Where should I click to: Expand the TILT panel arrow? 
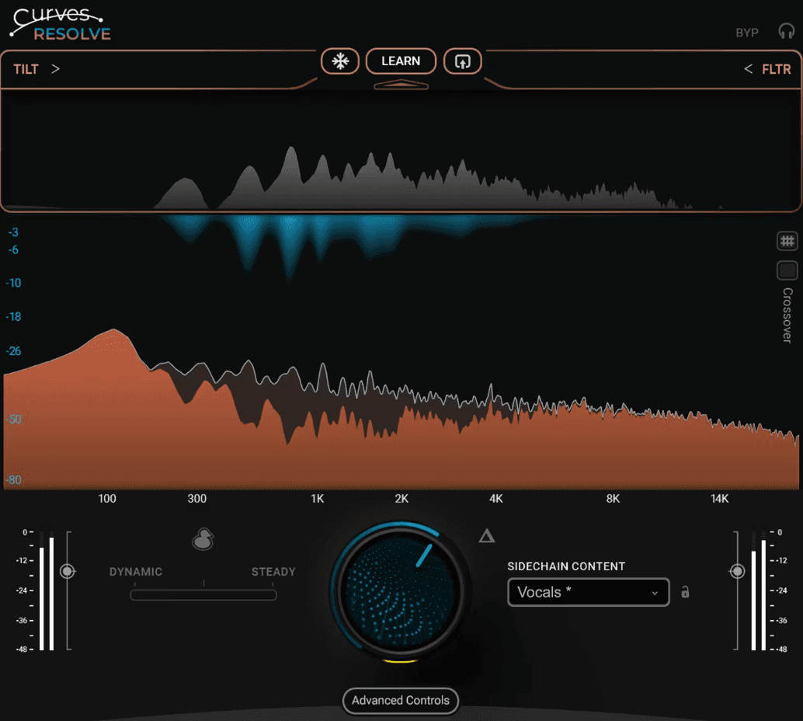pos(55,68)
